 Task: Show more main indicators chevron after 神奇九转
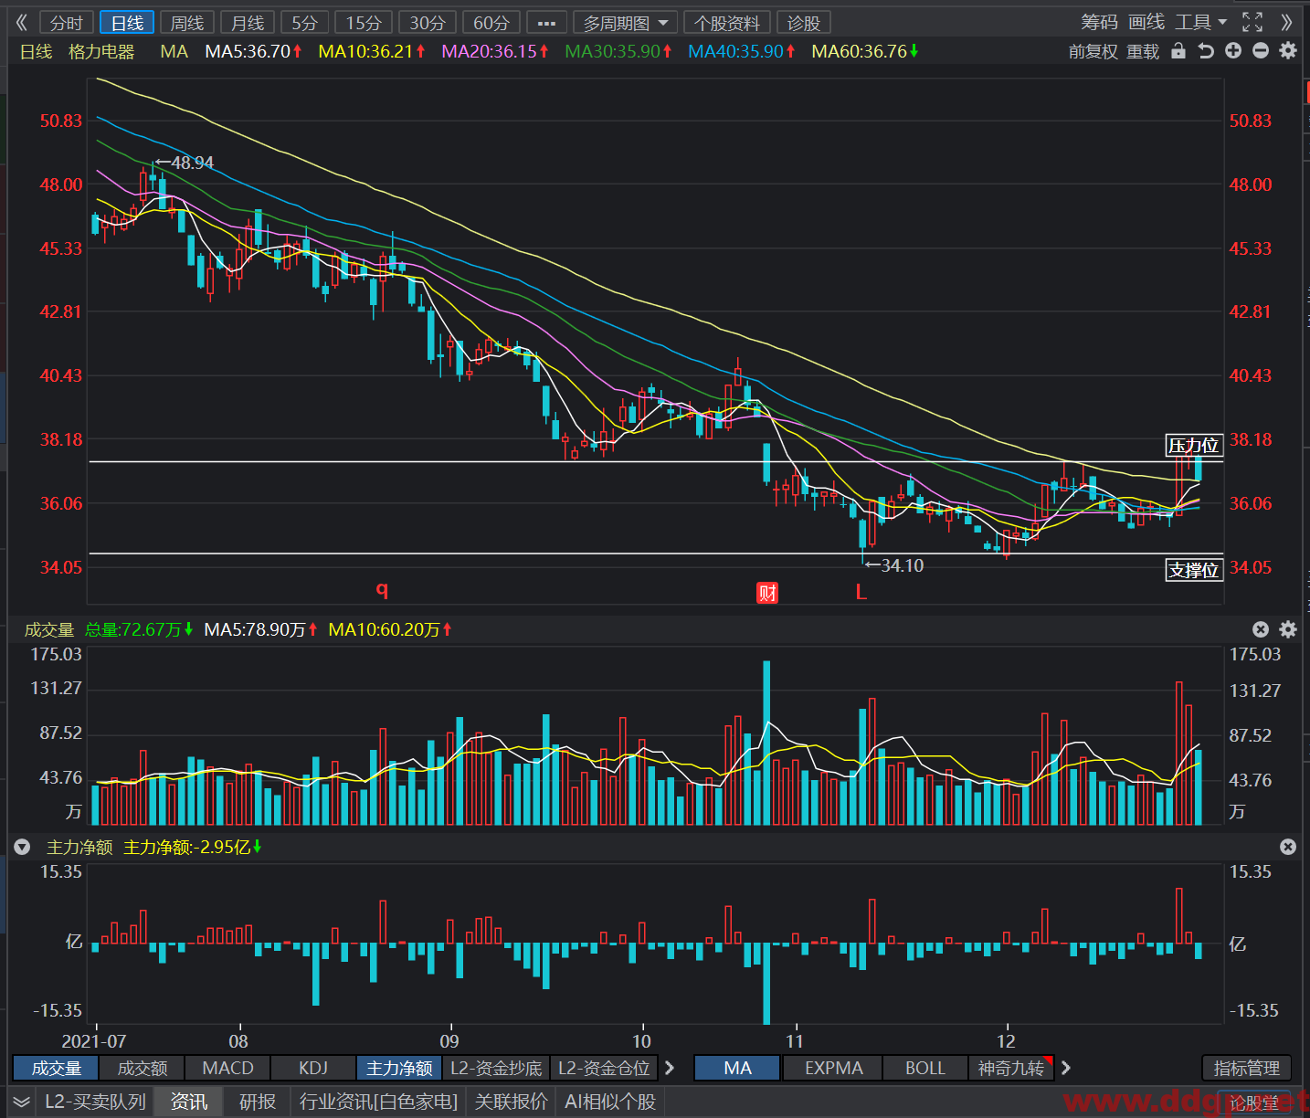(1065, 1068)
